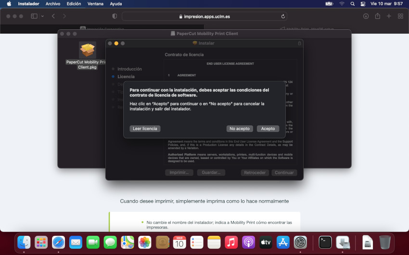Screen dimensions: 409x255
Task: Open Music from the Dock
Action: [231, 243]
